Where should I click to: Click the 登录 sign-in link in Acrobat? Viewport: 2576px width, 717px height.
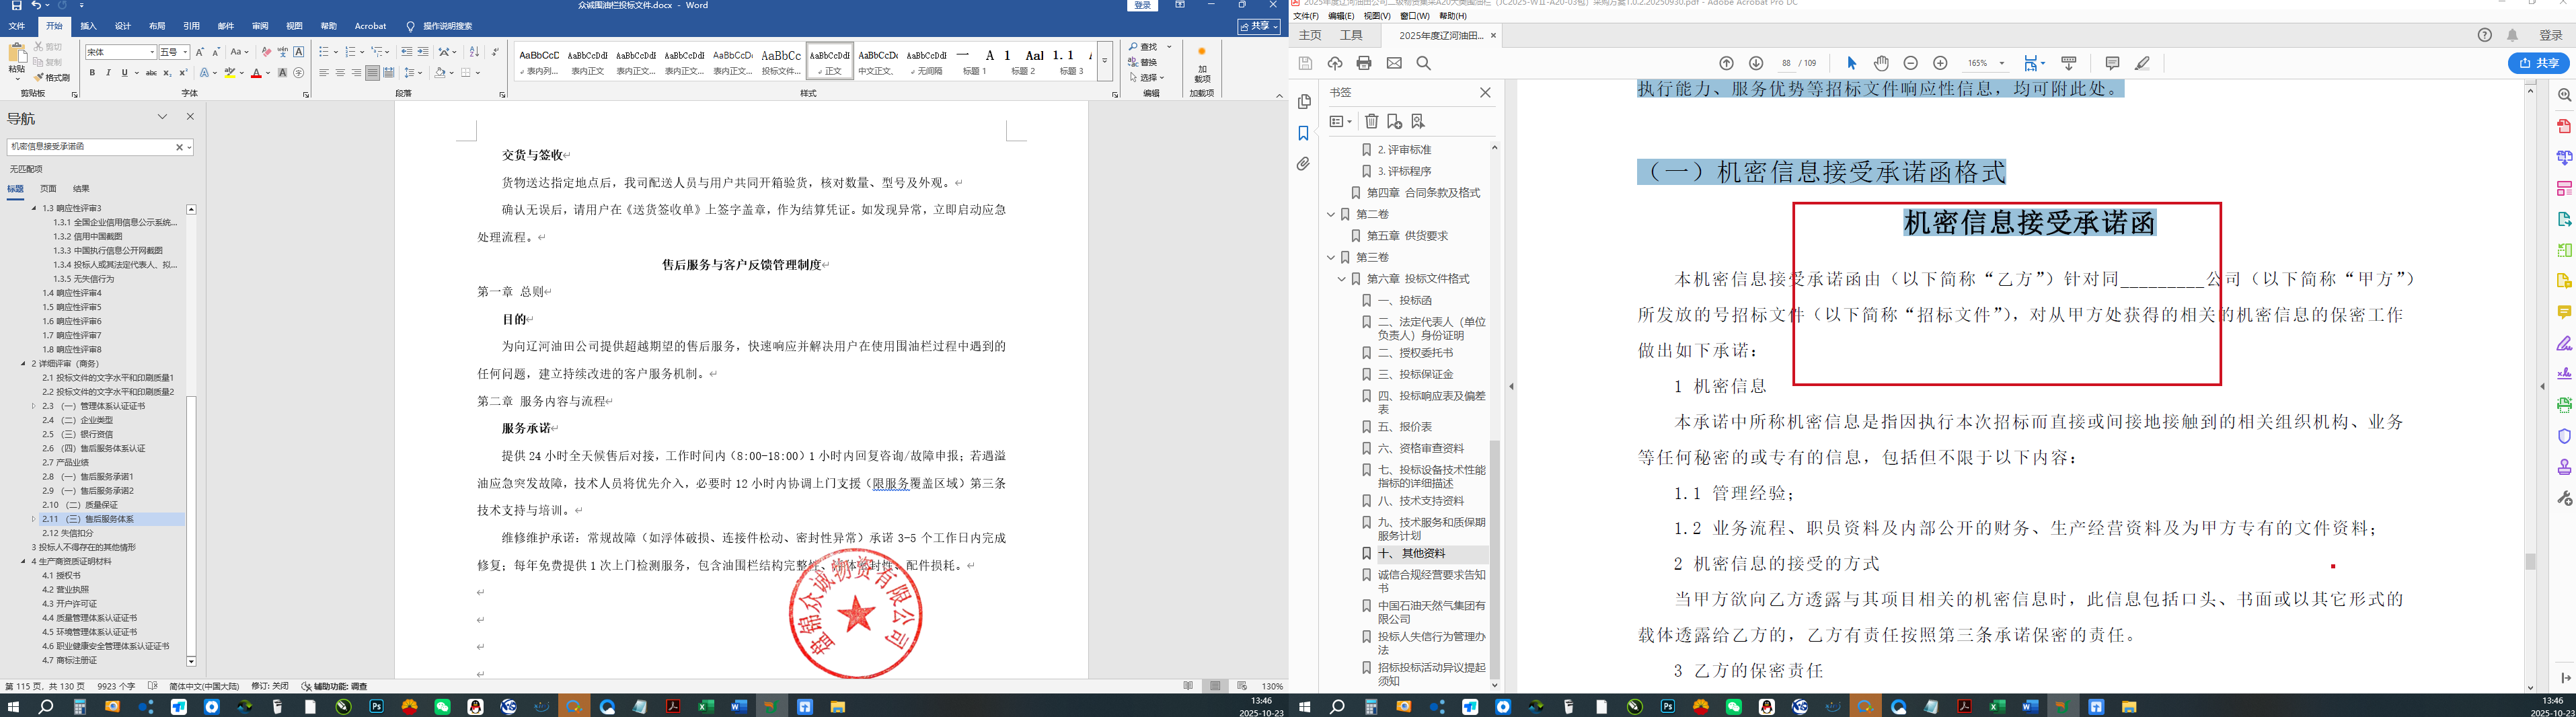[2551, 35]
